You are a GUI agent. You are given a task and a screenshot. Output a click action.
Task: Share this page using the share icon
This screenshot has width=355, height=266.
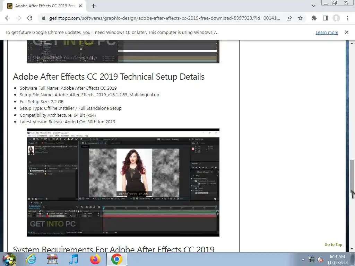click(x=289, y=18)
